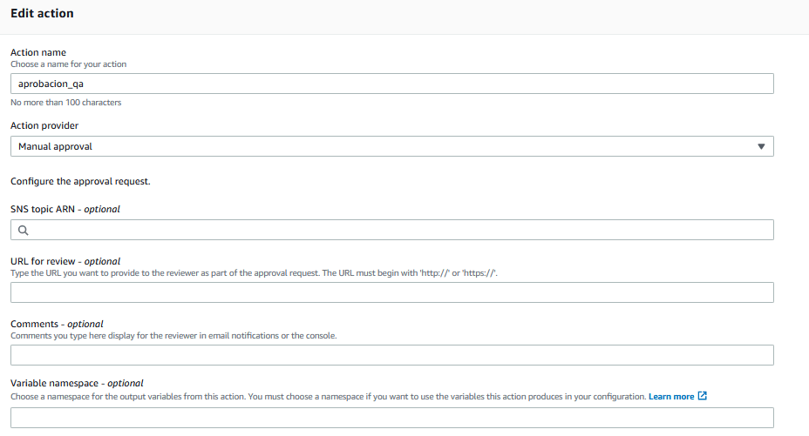
Task: Click the SNS topic ARN search box
Action: (x=397, y=230)
